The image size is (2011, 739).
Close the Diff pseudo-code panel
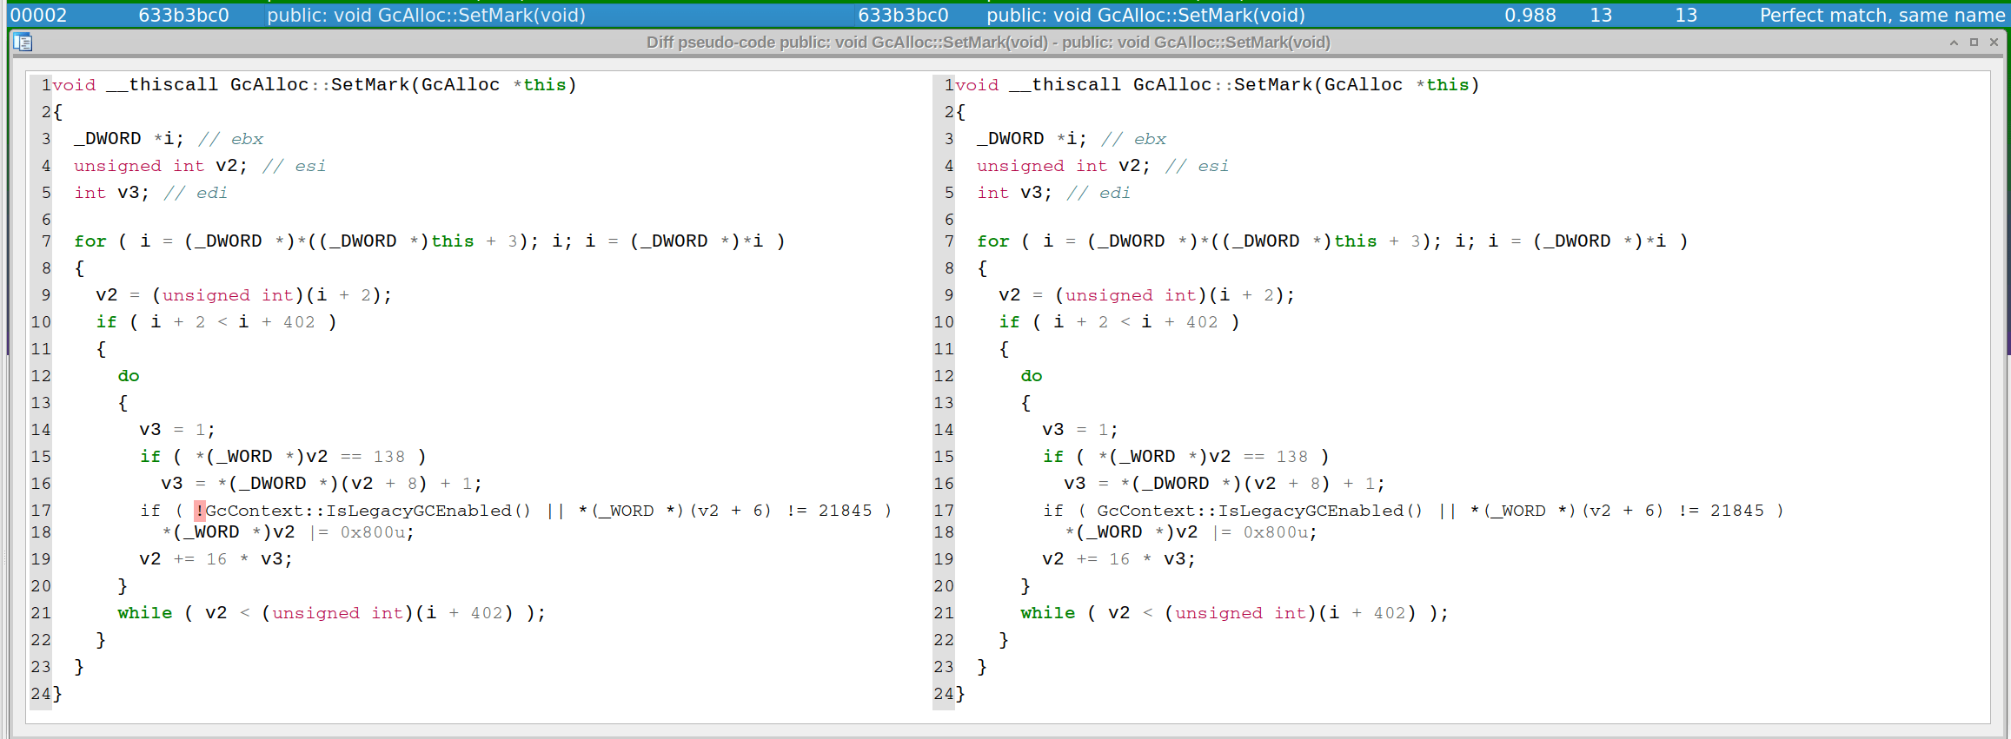point(1994,42)
